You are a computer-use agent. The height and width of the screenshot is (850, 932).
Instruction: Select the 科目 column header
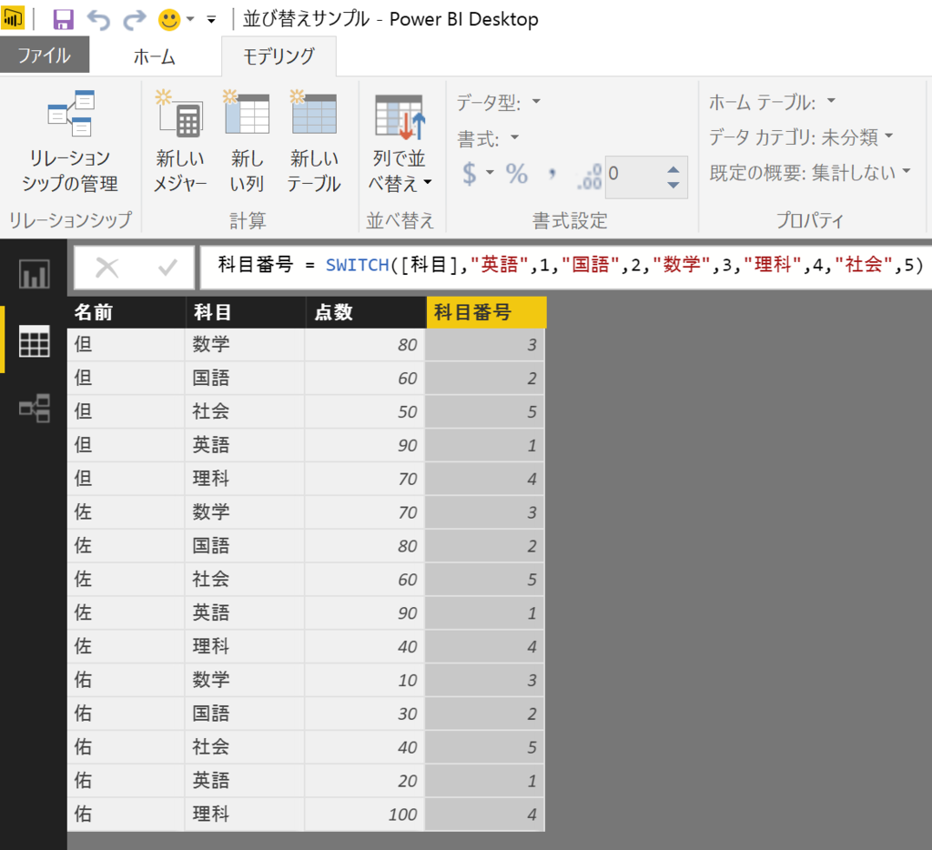[246, 312]
